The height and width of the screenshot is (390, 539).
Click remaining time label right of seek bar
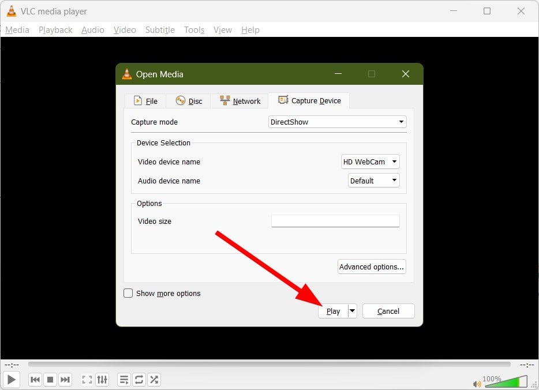click(527, 365)
